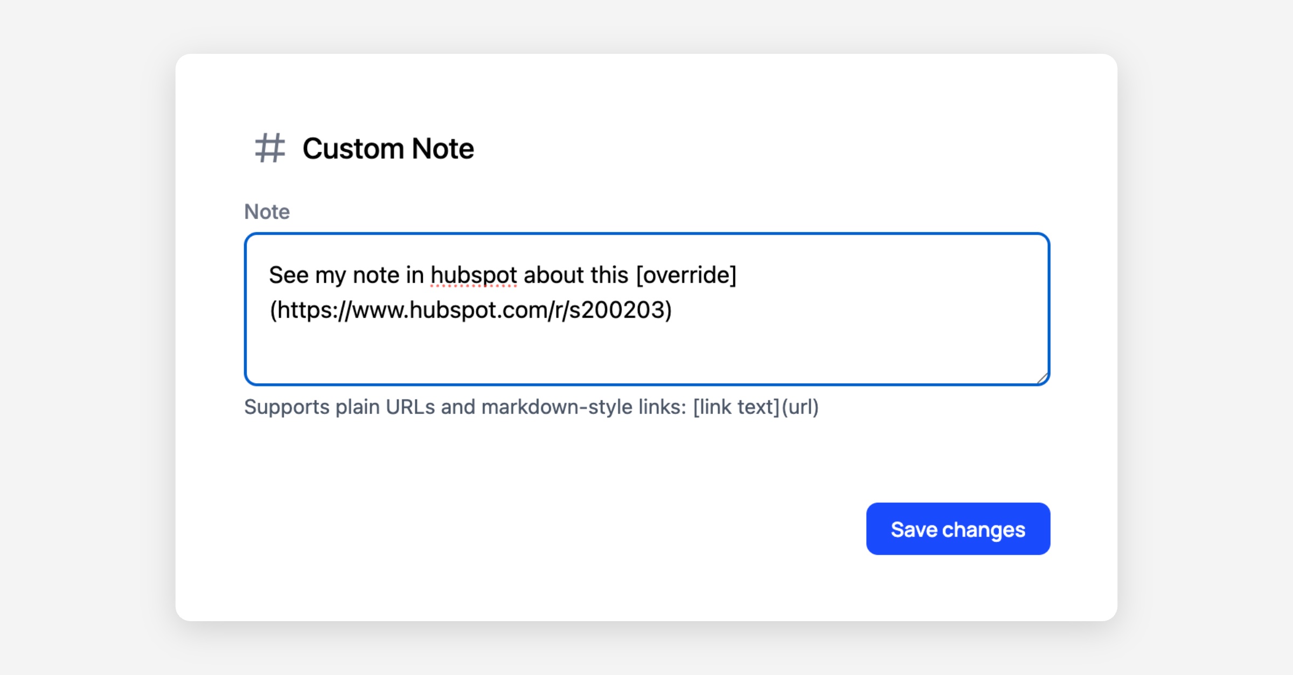Click the textarea resize handle corner
The image size is (1293, 675).
pos(1042,378)
